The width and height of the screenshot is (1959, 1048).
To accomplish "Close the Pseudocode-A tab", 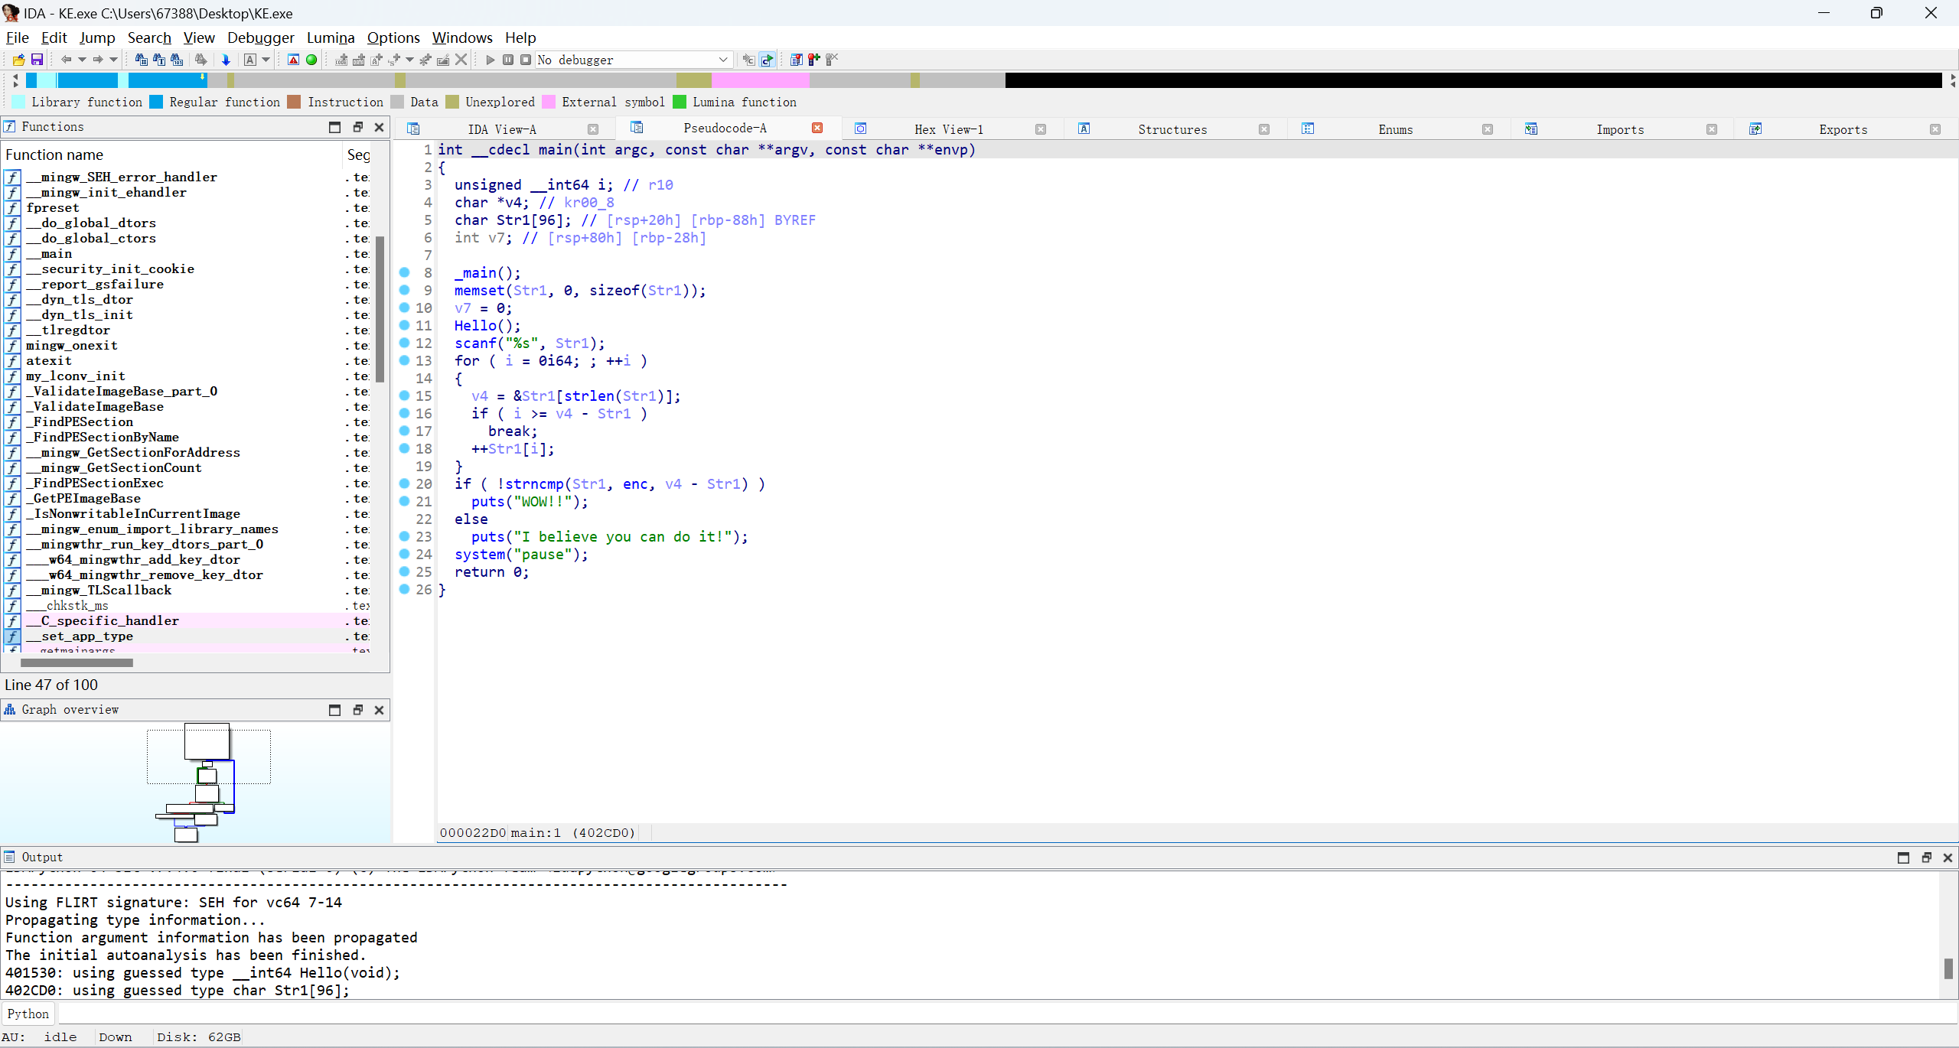I will (817, 128).
